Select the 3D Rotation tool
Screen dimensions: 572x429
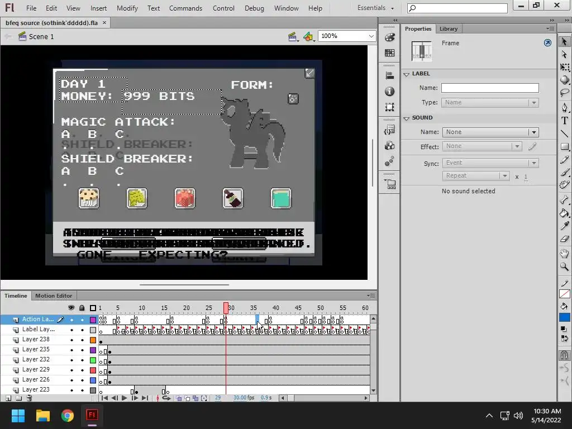click(564, 79)
